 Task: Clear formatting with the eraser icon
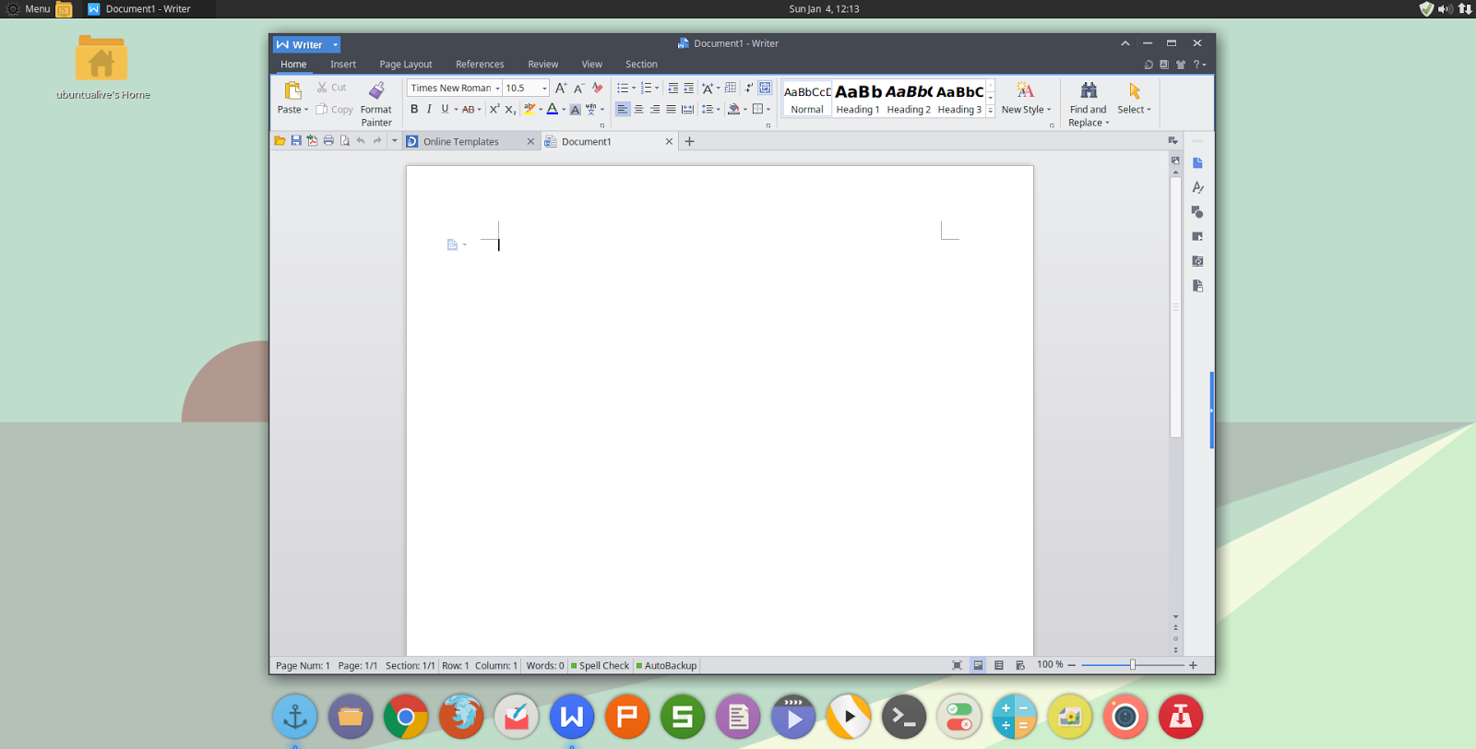click(597, 89)
